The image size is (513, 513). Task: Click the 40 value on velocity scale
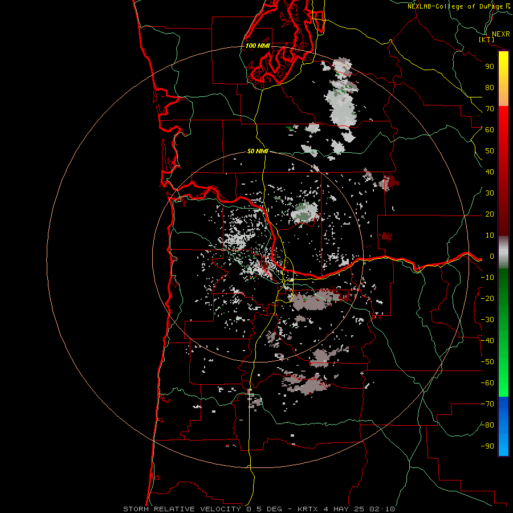click(490, 172)
